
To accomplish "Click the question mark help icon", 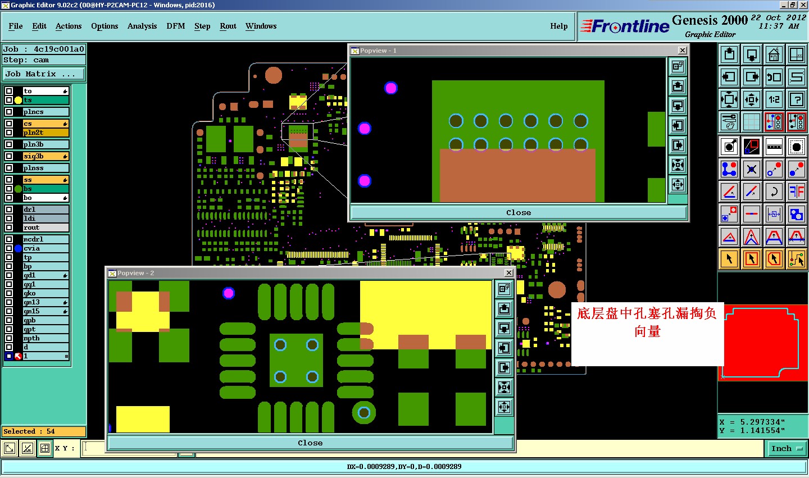I will 797,99.
